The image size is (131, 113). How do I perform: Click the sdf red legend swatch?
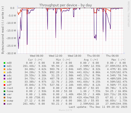point(4,85)
